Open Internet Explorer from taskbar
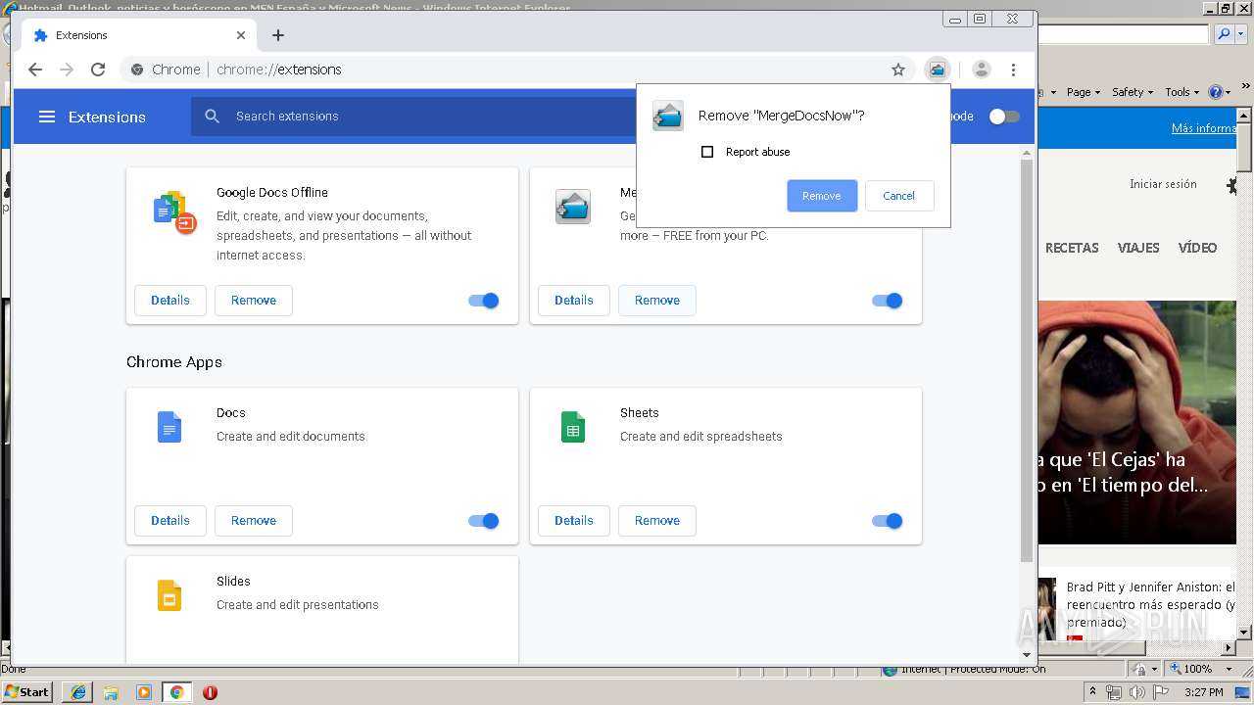This screenshot has height=705, width=1254. pyautogui.click(x=78, y=692)
